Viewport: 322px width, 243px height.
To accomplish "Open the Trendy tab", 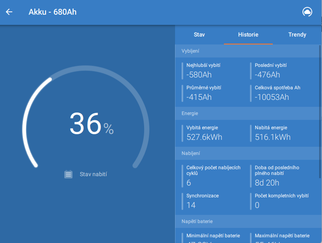I will [297, 35].
